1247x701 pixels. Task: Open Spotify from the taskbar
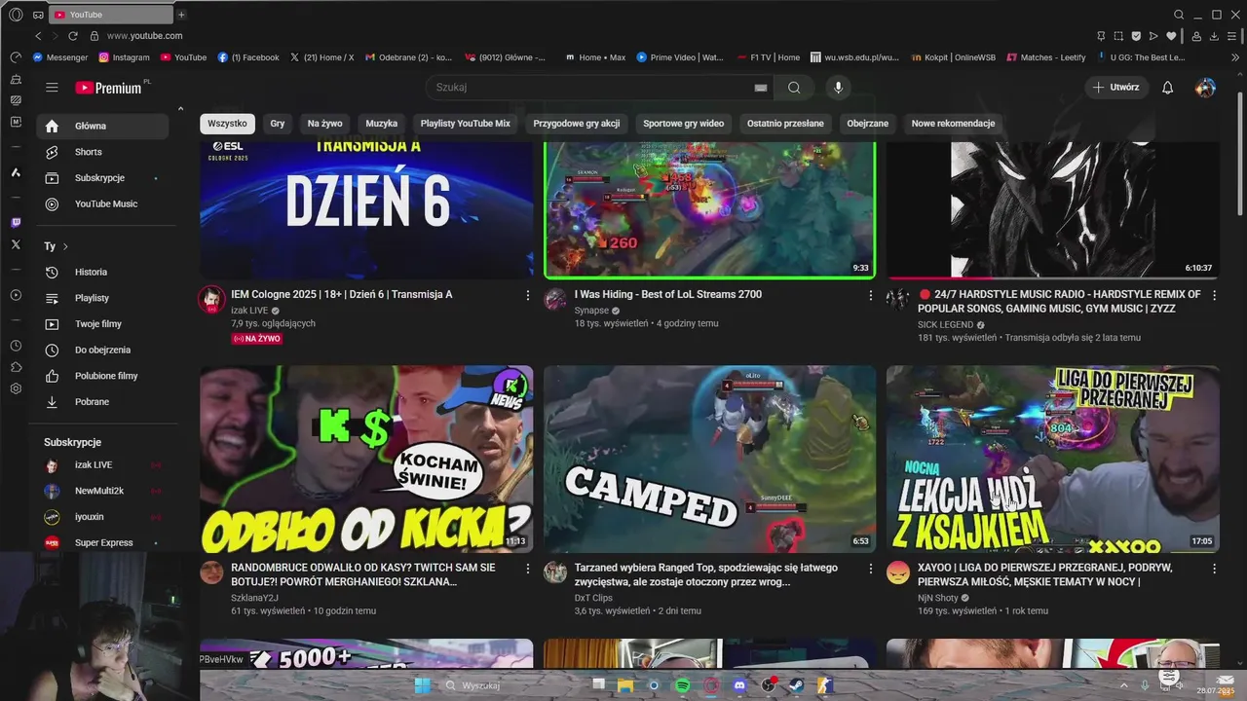point(683,685)
